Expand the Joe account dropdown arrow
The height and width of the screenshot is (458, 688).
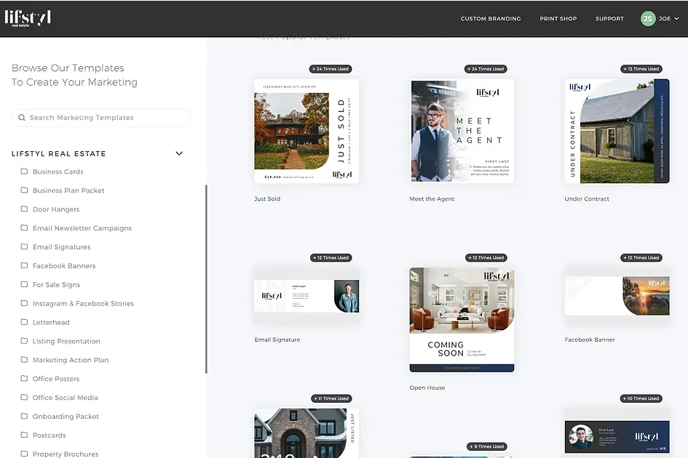click(x=676, y=19)
